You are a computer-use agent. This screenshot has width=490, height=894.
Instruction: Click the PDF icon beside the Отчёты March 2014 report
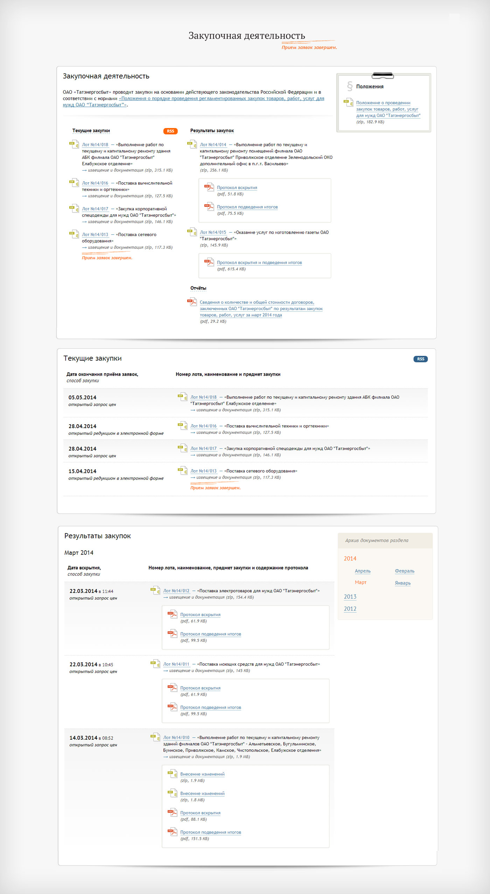[x=192, y=302]
